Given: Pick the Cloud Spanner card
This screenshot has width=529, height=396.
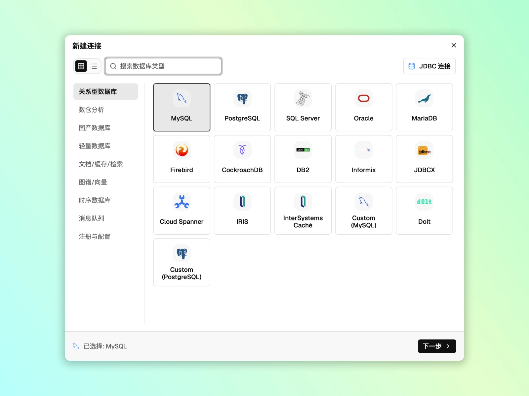Looking at the screenshot, I should [182, 211].
